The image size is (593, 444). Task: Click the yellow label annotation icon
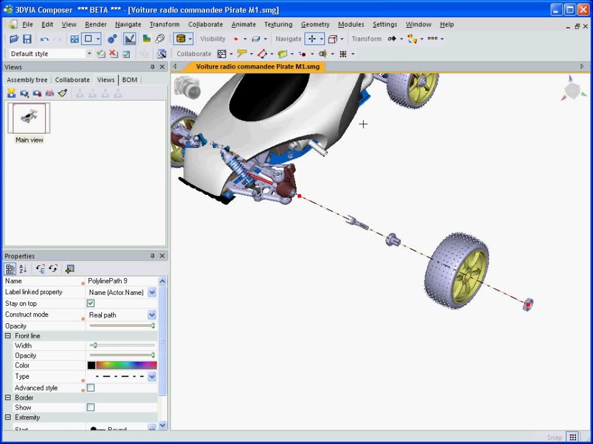coord(242,54)
